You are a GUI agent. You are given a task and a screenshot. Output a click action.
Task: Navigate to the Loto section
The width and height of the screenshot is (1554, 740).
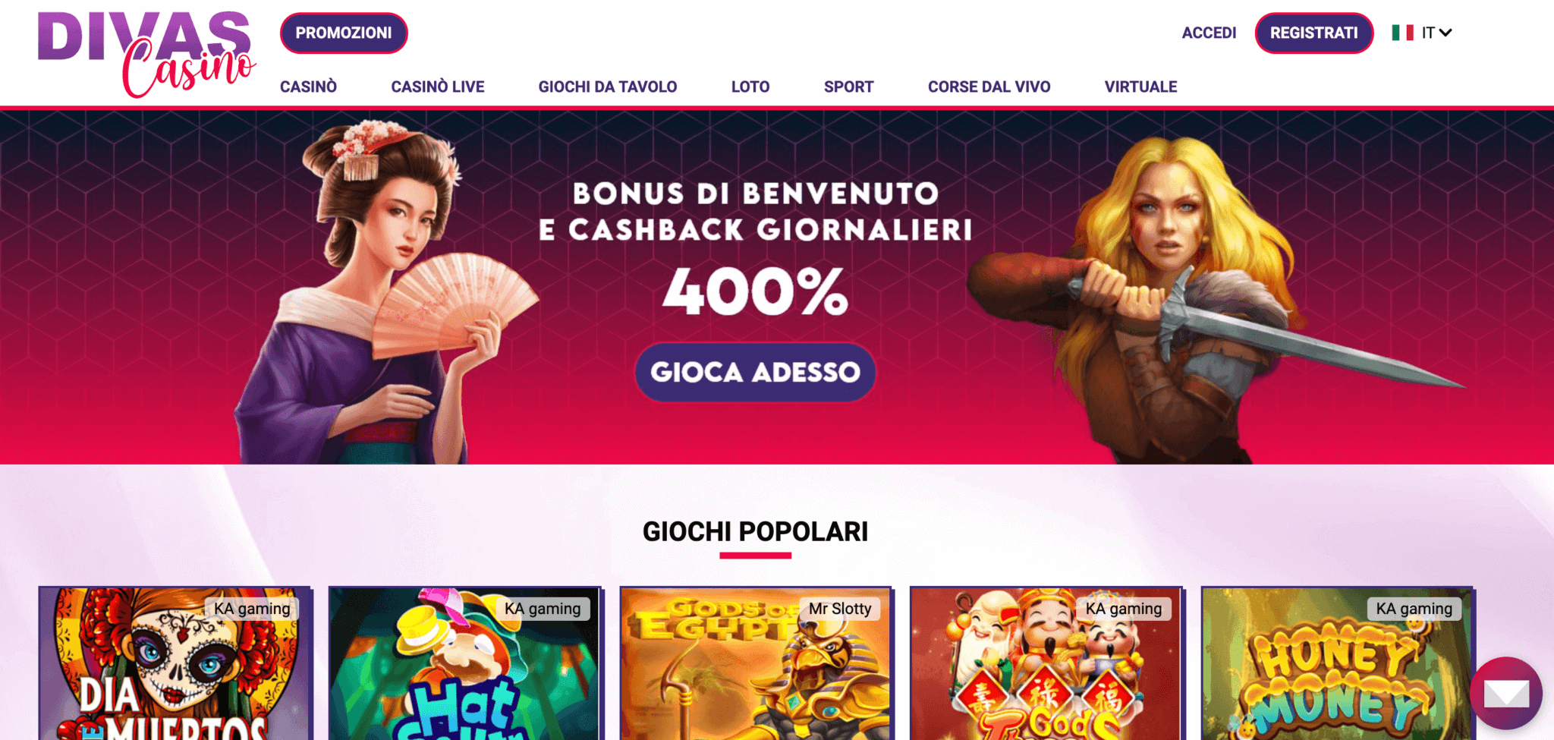point(750,87)
